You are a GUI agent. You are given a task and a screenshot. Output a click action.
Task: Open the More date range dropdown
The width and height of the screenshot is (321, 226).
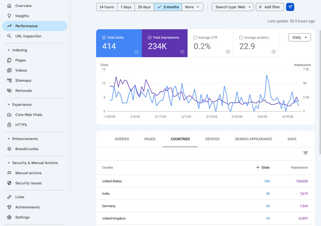click(x=193, y=7)
